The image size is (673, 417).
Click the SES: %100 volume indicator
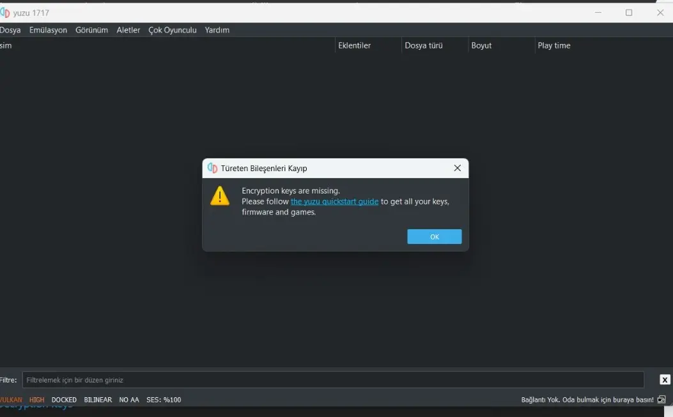(x=164, y=400)
